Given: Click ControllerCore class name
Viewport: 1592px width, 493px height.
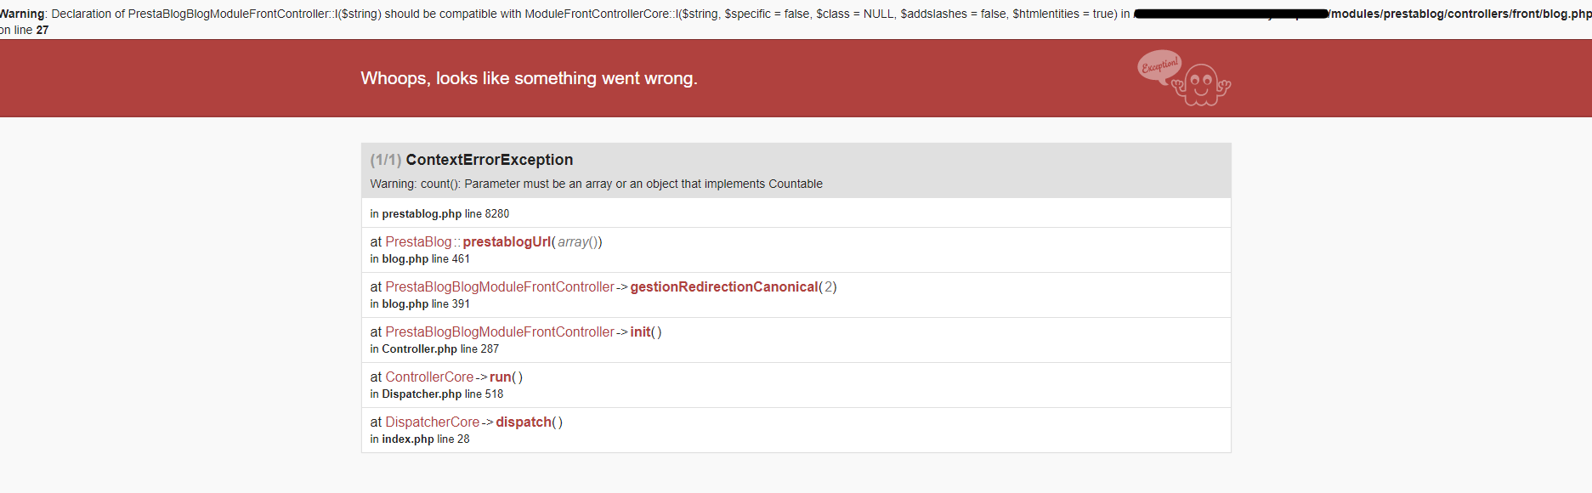Looking at the screenshot, I should click(x=429, y=377).
